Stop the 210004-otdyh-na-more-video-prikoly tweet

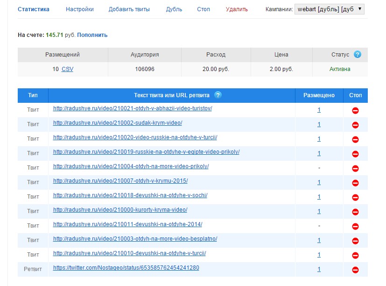355,169
